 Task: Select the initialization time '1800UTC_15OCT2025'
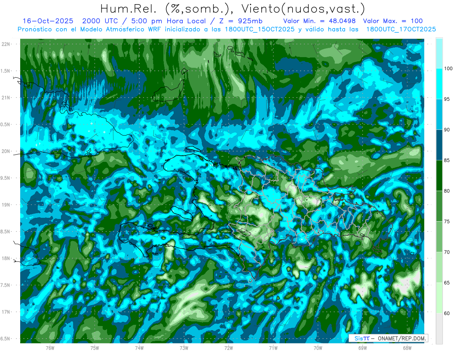[259, 29]
